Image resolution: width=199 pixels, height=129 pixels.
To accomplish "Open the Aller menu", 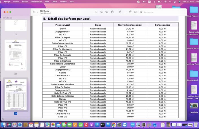I will (x=47, y=2).
